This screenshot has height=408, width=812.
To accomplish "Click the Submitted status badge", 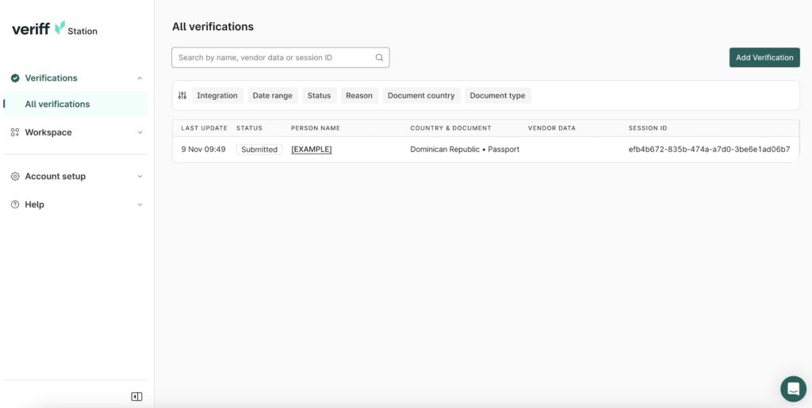I will [259, 150].
